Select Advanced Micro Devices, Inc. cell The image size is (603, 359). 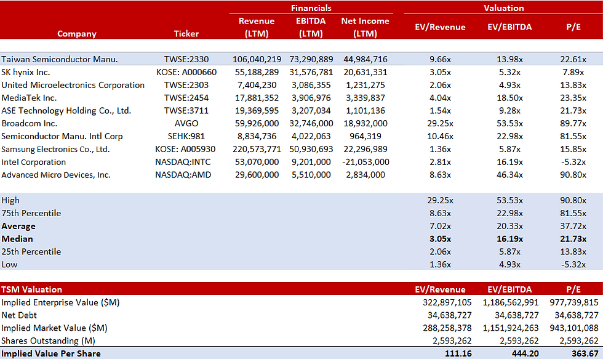[56, 175]
